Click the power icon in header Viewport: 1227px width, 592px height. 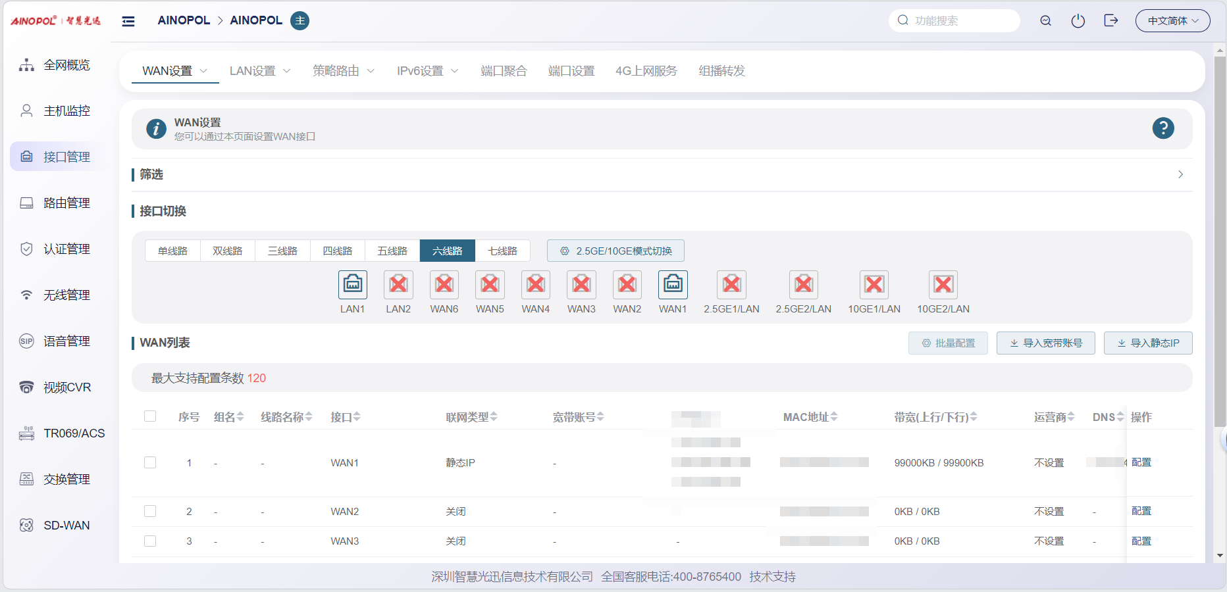(1078, 21)
